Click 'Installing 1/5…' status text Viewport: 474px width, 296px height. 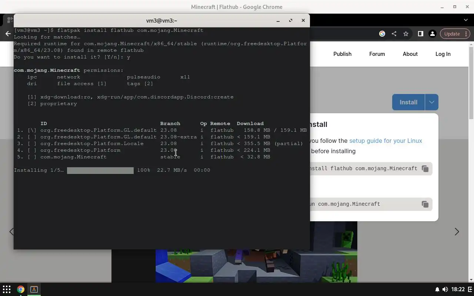click(39, 170)
